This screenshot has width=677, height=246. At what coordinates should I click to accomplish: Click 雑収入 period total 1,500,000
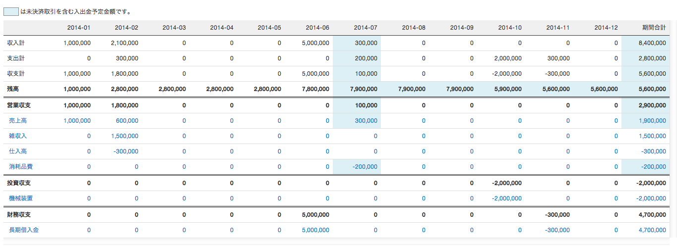click(652, 136)
